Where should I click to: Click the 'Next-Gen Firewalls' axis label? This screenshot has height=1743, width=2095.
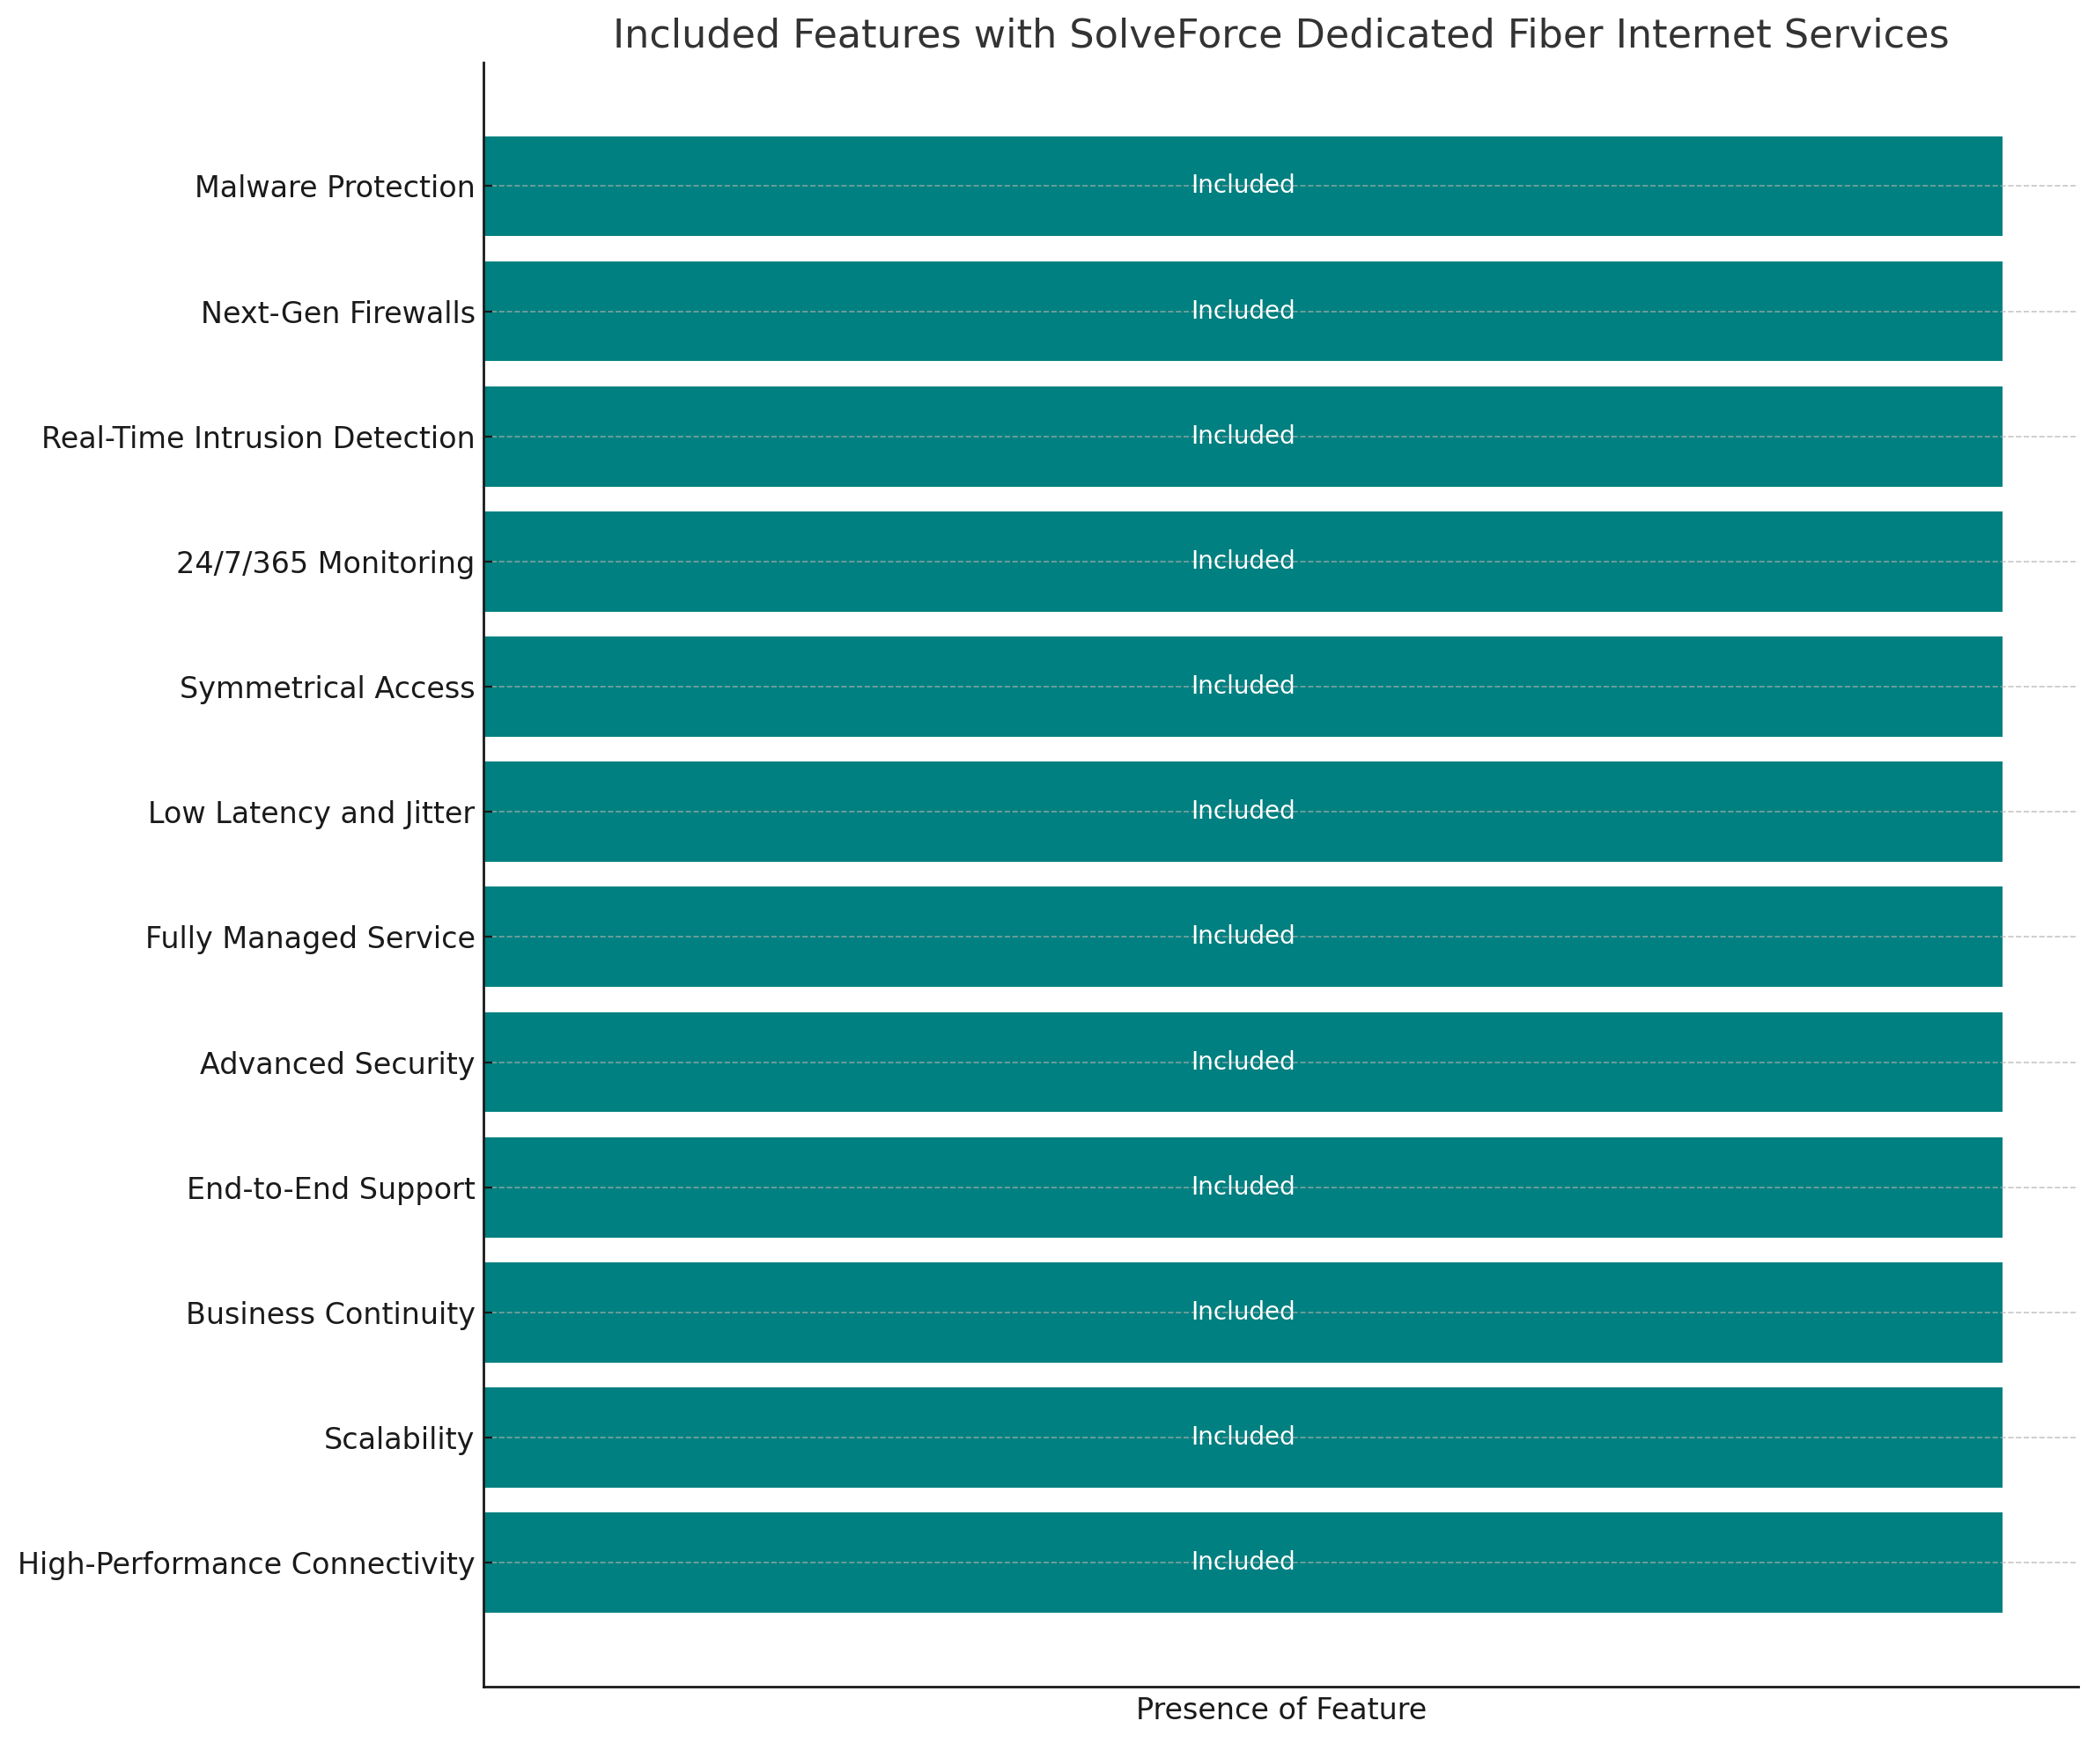click(337, 313)
